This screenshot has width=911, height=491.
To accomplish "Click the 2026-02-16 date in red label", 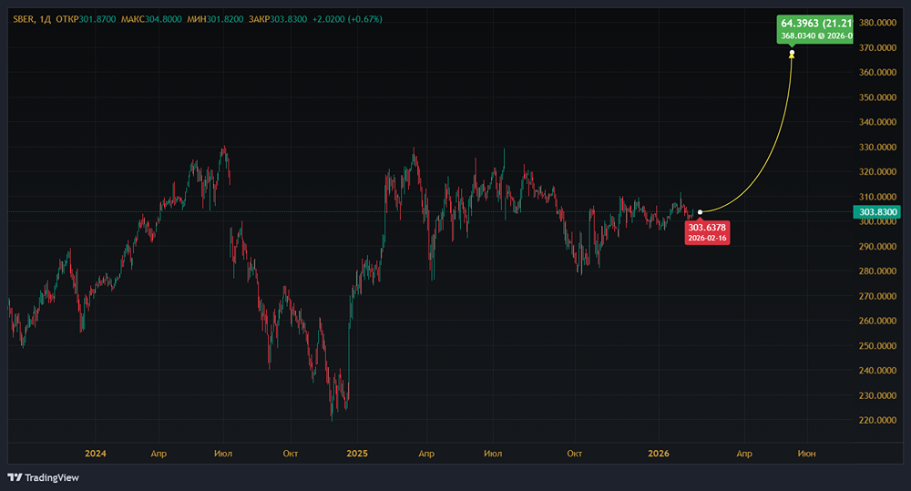I will [707, 239].
